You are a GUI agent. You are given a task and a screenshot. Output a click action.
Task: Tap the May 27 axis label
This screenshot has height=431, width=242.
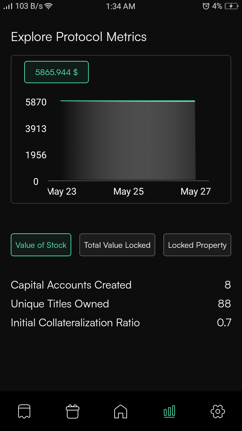click(196, 192)
